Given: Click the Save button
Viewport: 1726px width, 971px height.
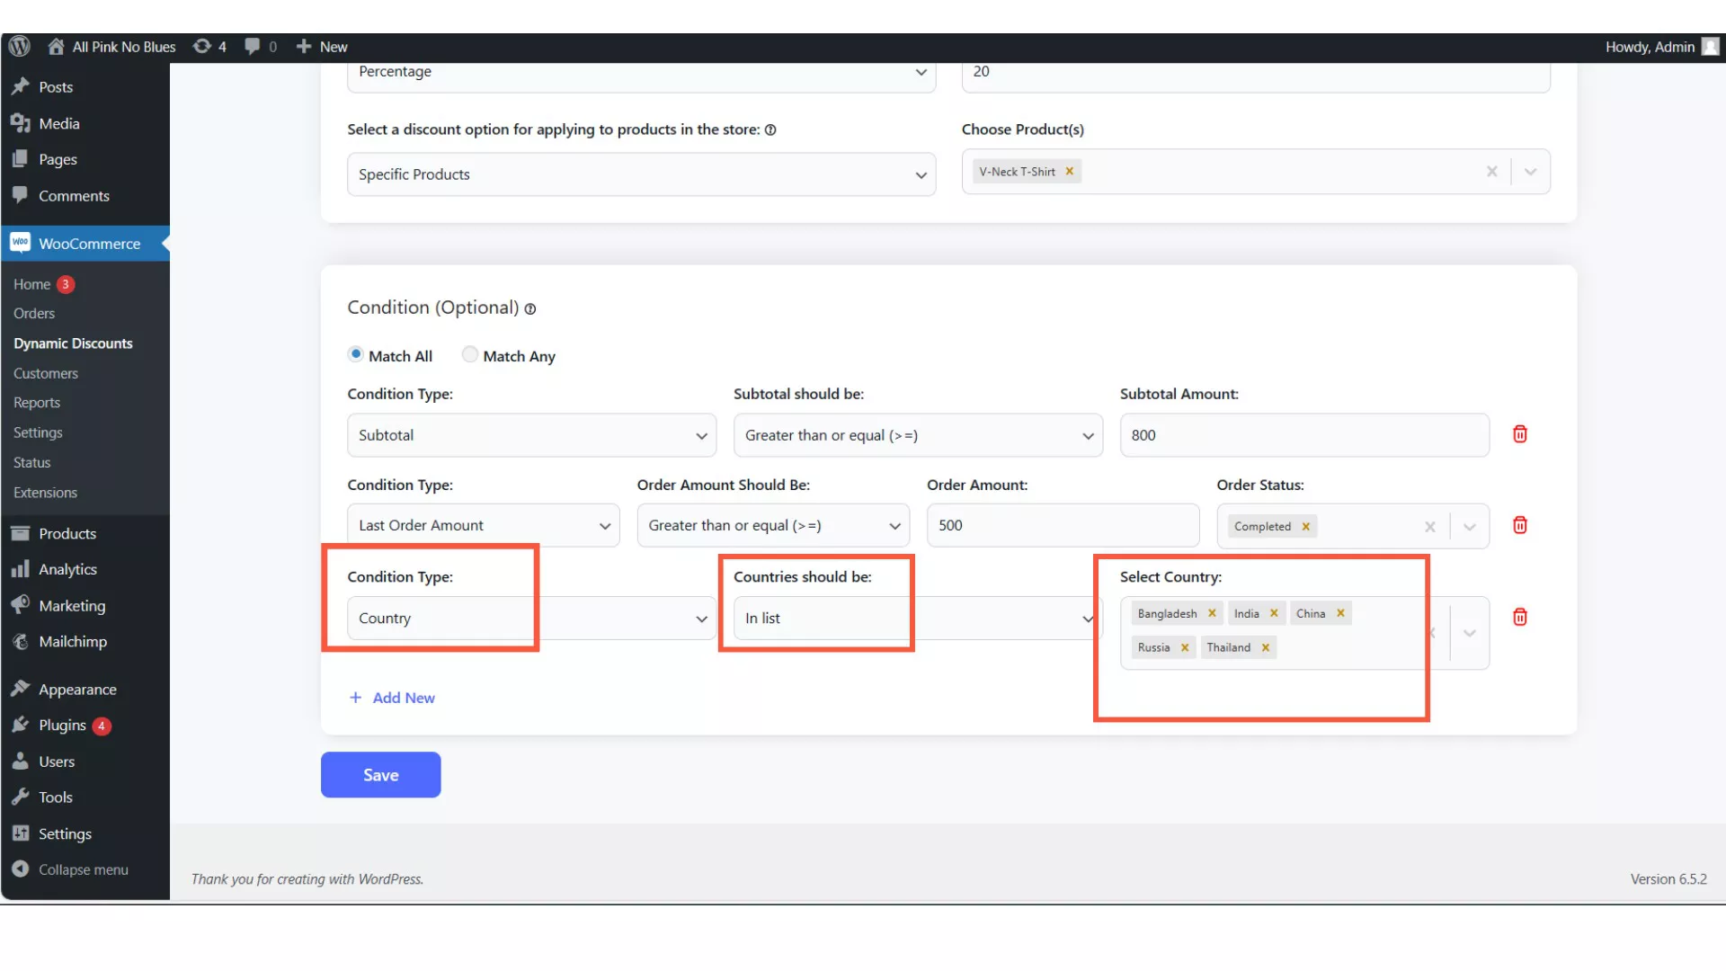Looking at the screenshot, I should pos(380,774).
